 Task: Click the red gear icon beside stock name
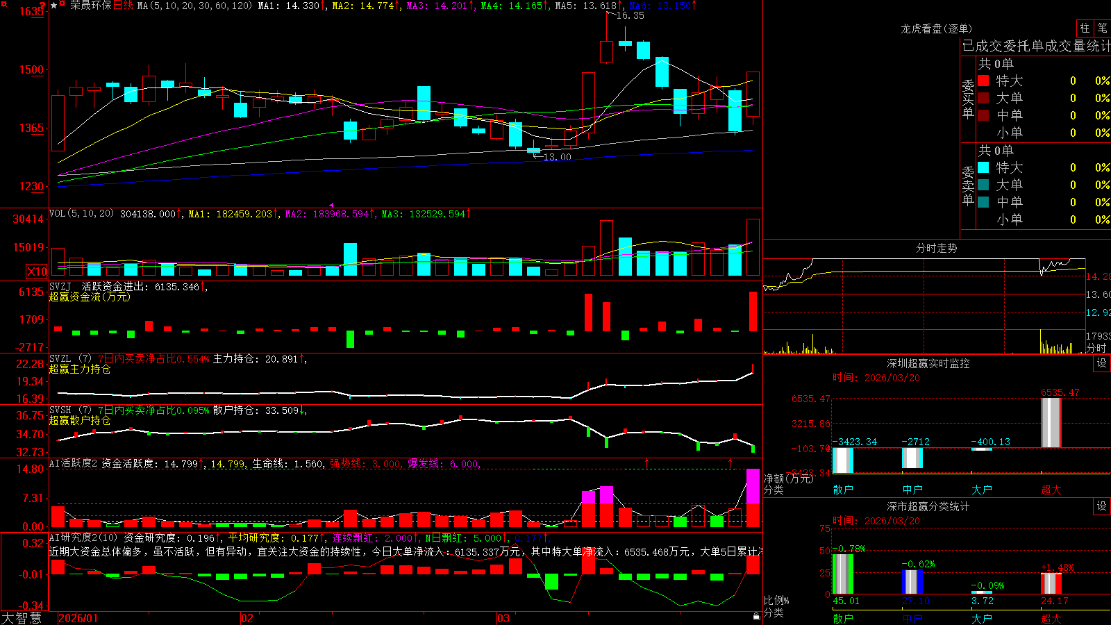tap(63, 5)
